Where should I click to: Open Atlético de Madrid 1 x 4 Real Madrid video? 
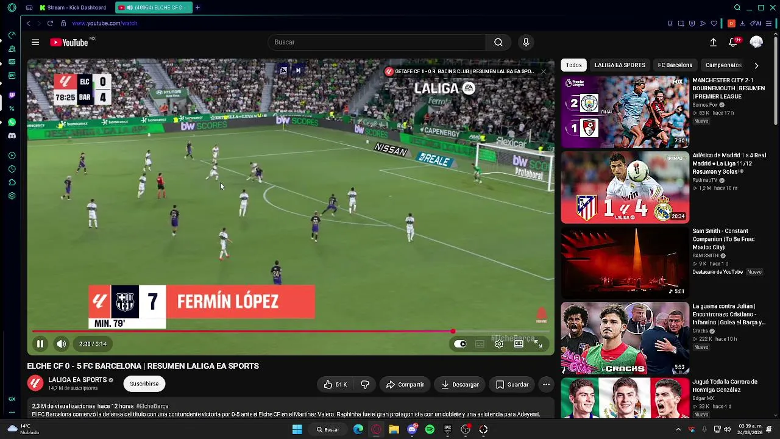pos(625,187)
